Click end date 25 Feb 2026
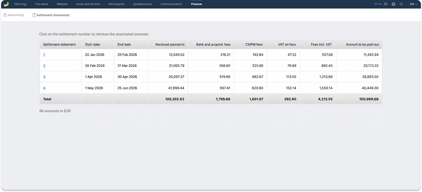 point(127,55)
